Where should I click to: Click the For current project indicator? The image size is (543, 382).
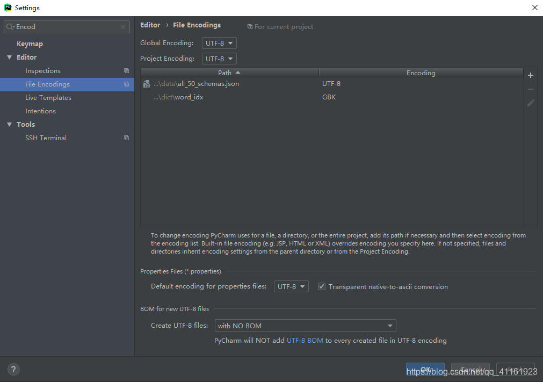(280, 26)
